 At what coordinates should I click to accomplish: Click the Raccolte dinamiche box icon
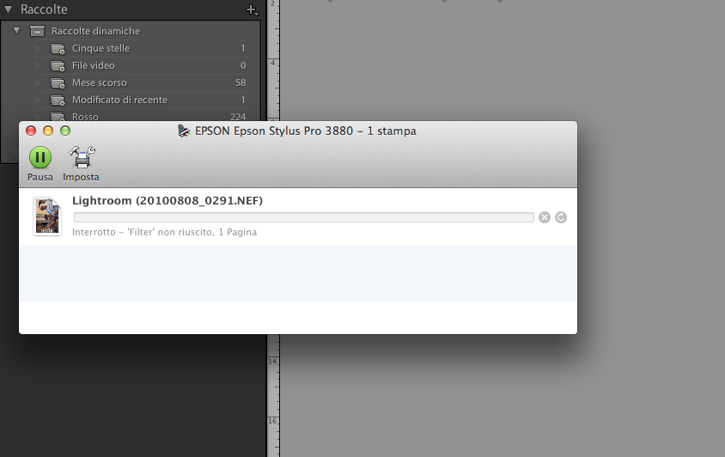coord(38,31)
